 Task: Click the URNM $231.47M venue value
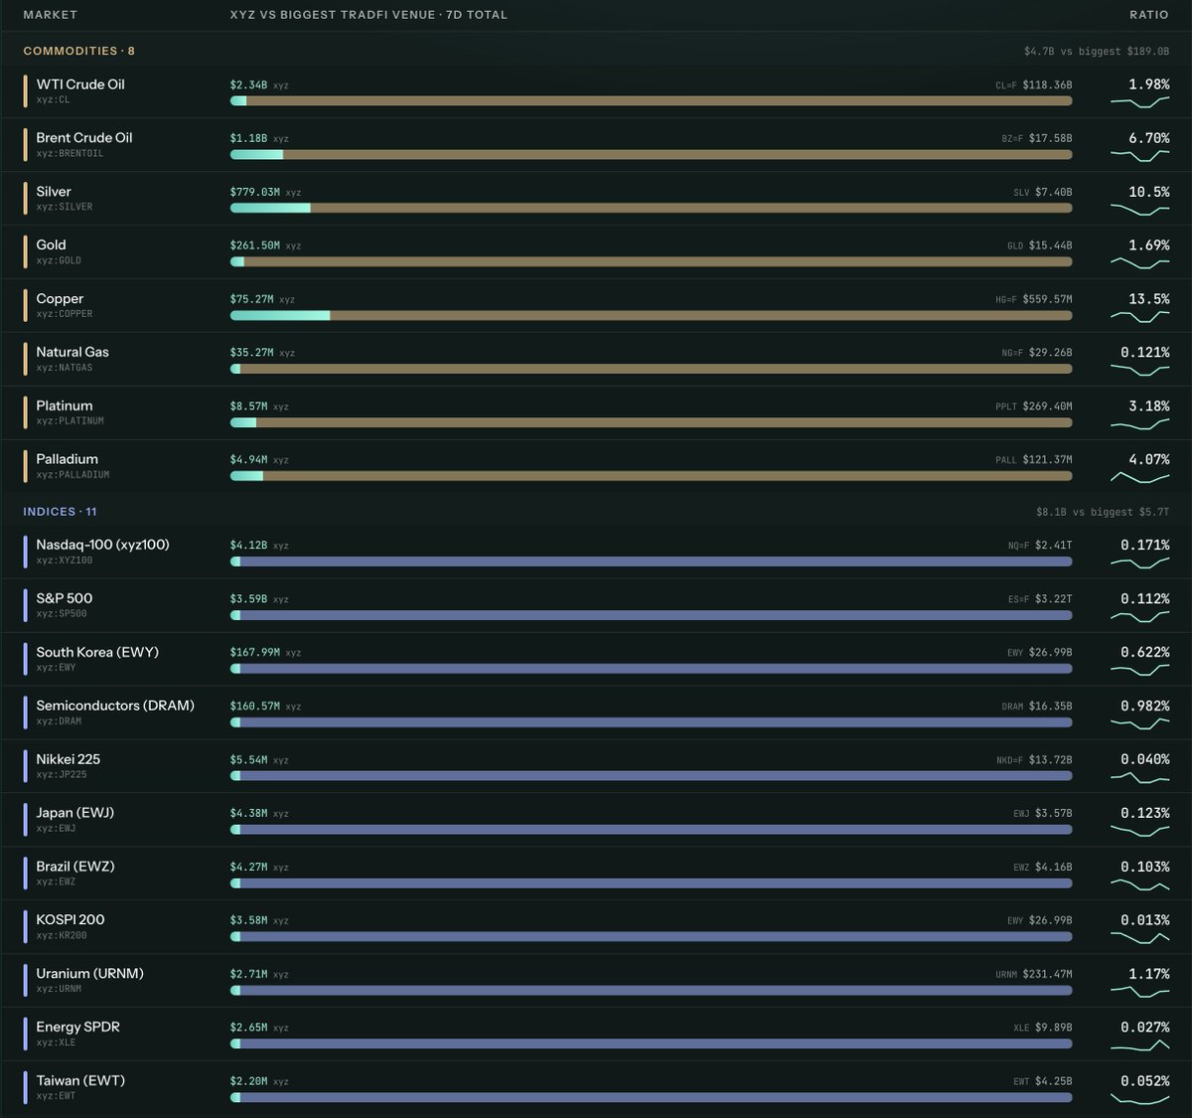pyautogui.click(x=1034, y=975)
